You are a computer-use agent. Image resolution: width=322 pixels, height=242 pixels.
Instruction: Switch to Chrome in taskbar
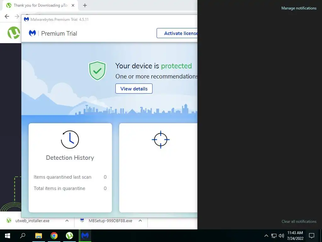(x=54, y=236)
